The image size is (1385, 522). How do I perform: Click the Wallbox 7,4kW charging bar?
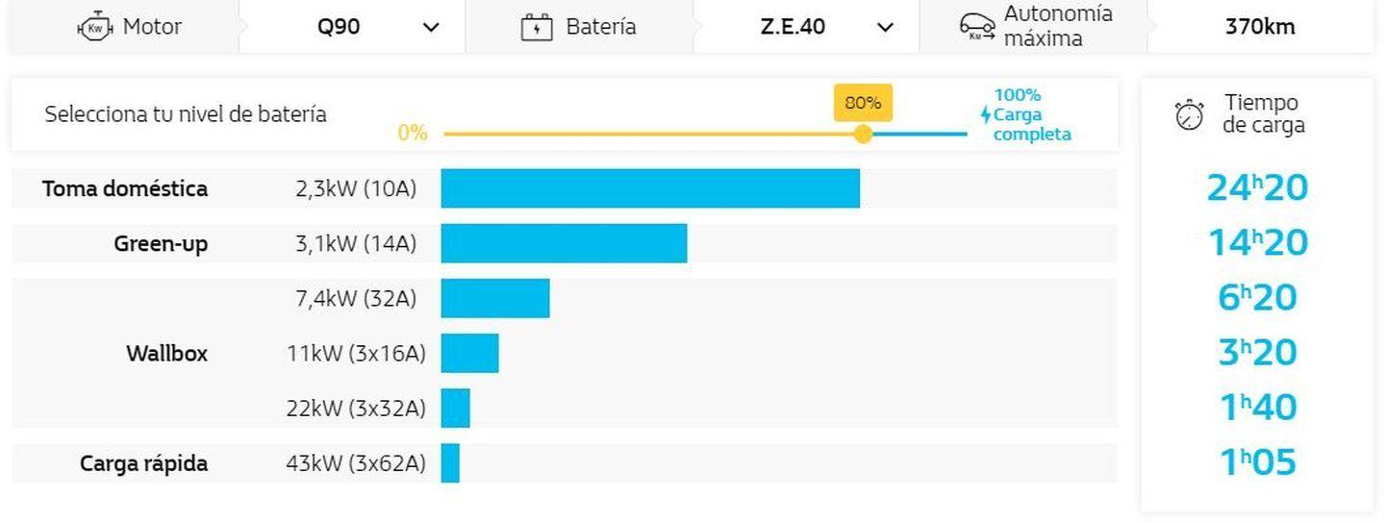495,298
